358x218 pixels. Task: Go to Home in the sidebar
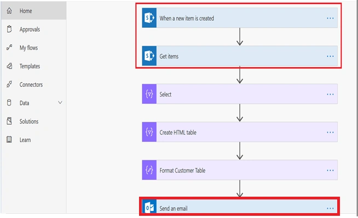[34, 11]
